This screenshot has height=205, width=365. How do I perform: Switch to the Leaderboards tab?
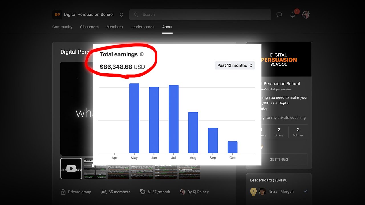click(142, 27)
